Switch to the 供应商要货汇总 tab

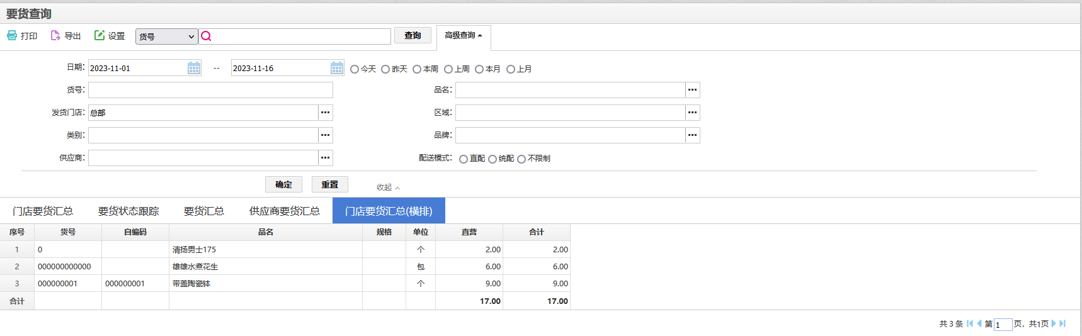(x=285, y=211)
